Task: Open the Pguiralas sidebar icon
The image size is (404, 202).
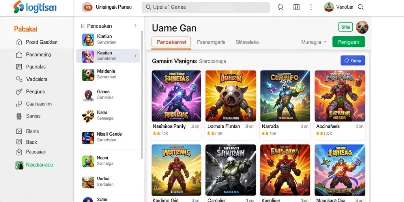Action: 19,67
